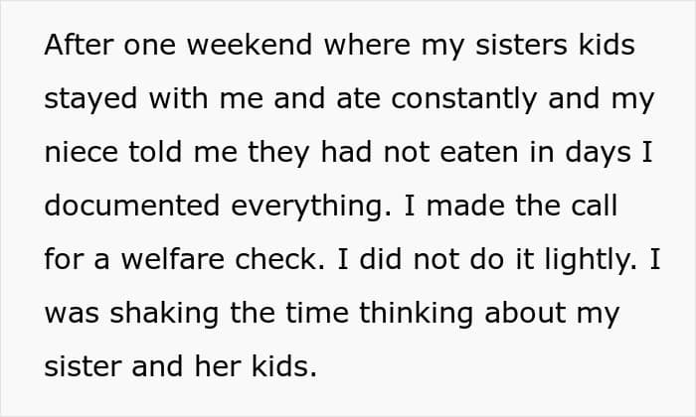Click the word "call" ending the fourth line
The width and height of the screenshot is (696, 417).
[x=593, y=208]
